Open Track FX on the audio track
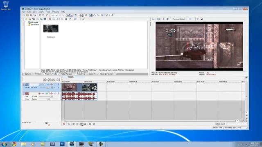Screen dimensions: 262x147 coord(47,94)
